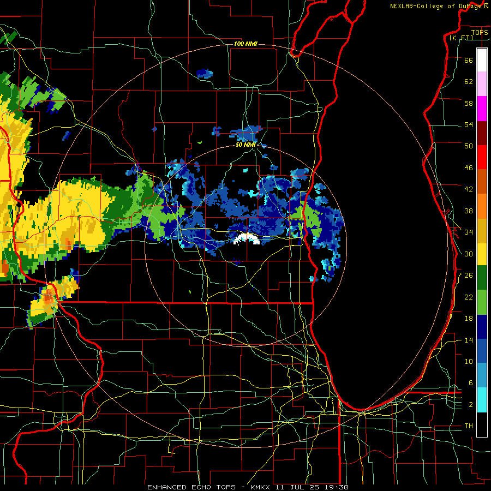Select the TH threshold label on the legend

(x=469, y=426)
